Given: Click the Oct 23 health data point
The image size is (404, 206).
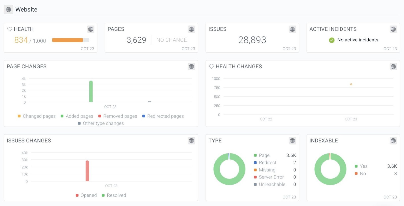Looking at the screenshot, I should tap(351, 84).
